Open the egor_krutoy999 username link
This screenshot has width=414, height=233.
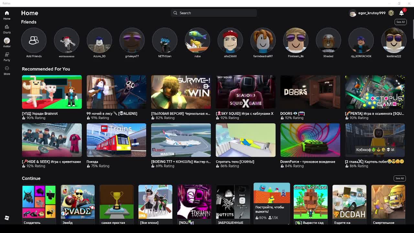coord(372,13)
